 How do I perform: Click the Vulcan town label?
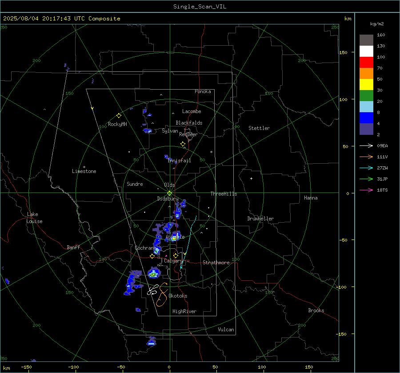click(226, 330)
